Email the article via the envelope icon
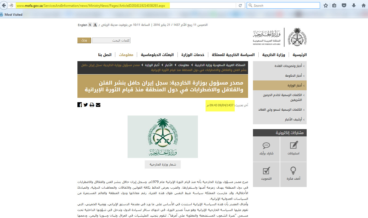Viewport: 368px width, 218px height. [x=98, y=105]
